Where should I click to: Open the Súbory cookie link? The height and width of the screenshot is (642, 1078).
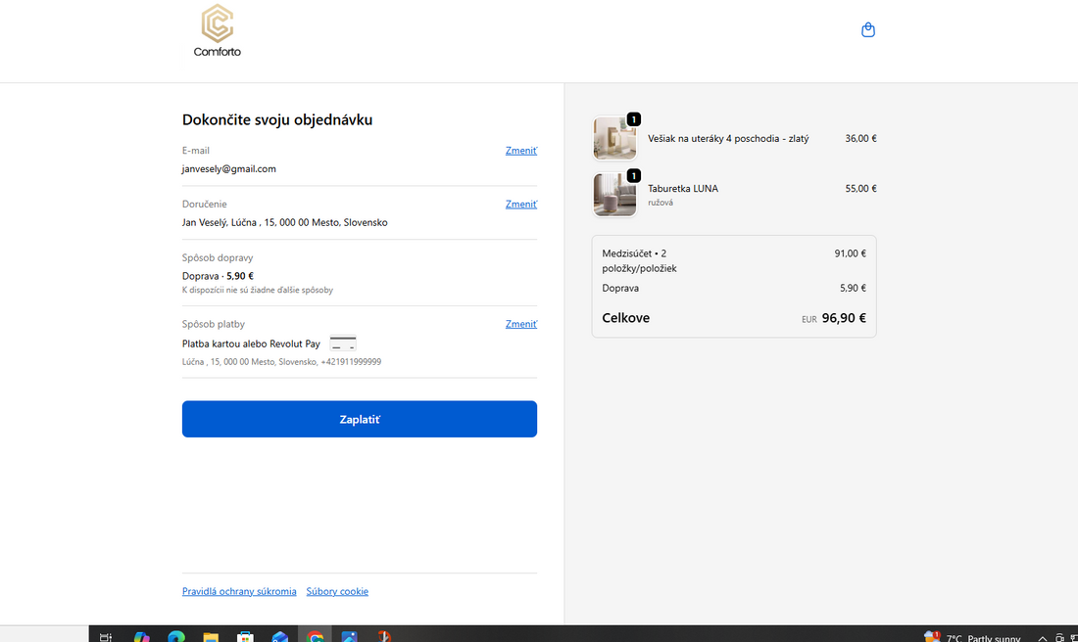(337, 591)
